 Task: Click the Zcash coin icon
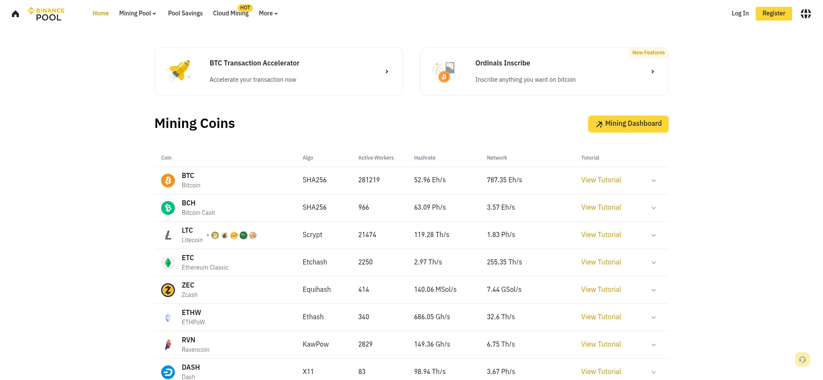coord(168,290)
